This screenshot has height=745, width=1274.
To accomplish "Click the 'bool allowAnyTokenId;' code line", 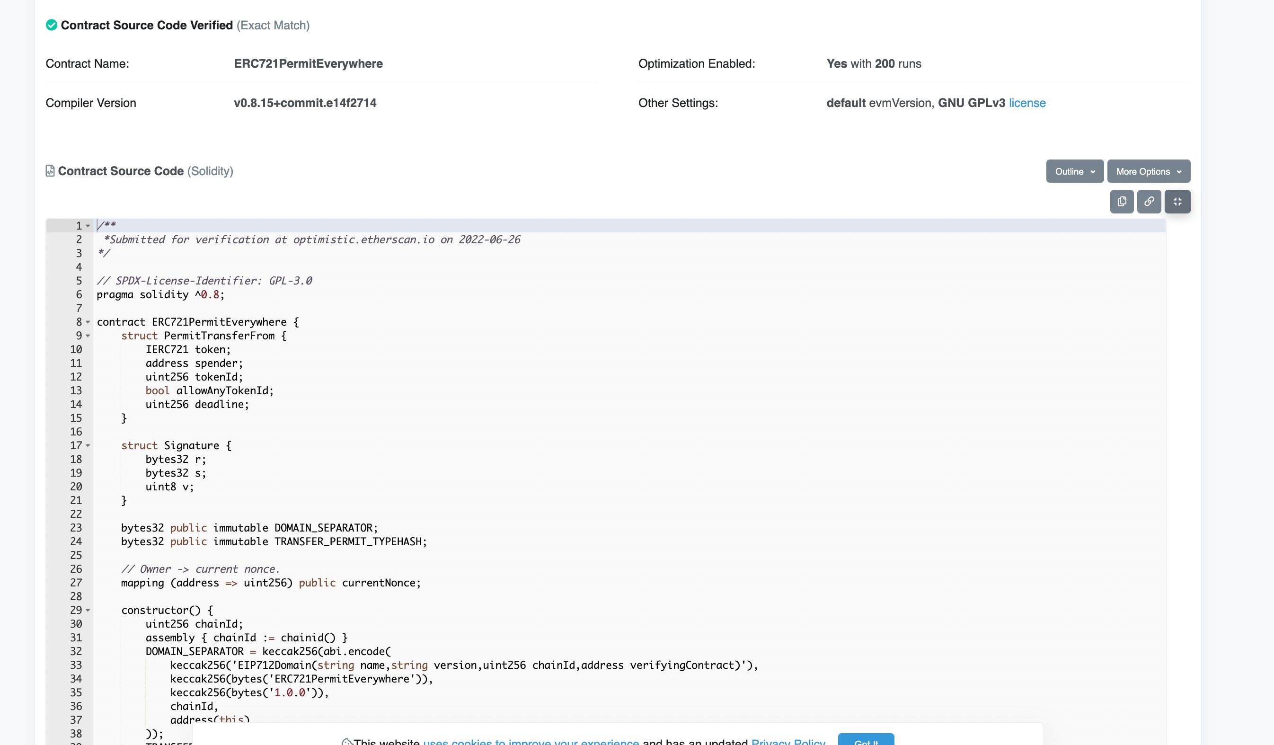I will pyautogui.click(x=209, y=390).
